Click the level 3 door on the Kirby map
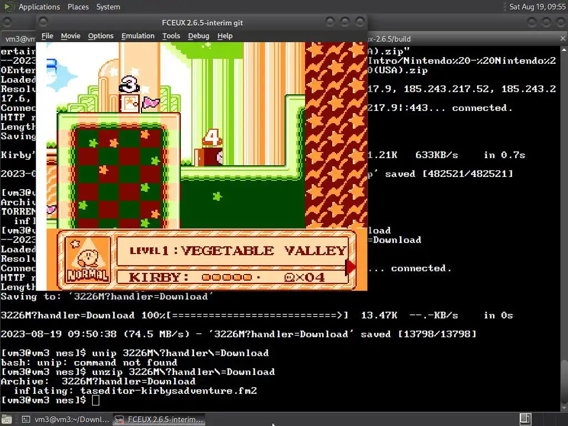This screenshot has height=426, width=568. [130, 103]
